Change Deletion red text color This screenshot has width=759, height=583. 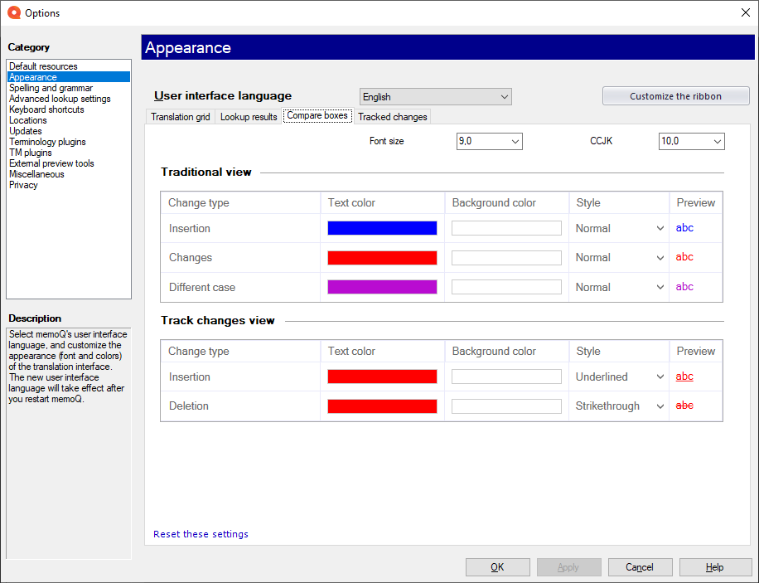click(382, 406)
